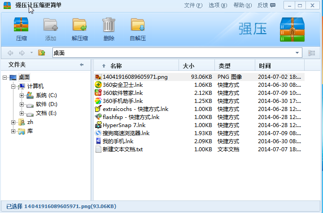Click the back navigation arrow

(x=10, y=53)
